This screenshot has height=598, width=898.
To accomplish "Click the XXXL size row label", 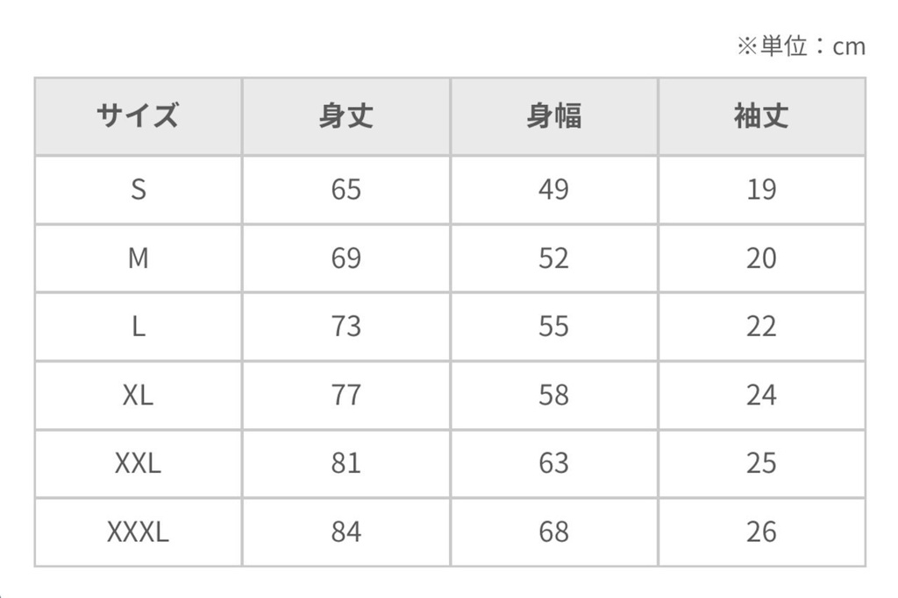I will [138, 531].
